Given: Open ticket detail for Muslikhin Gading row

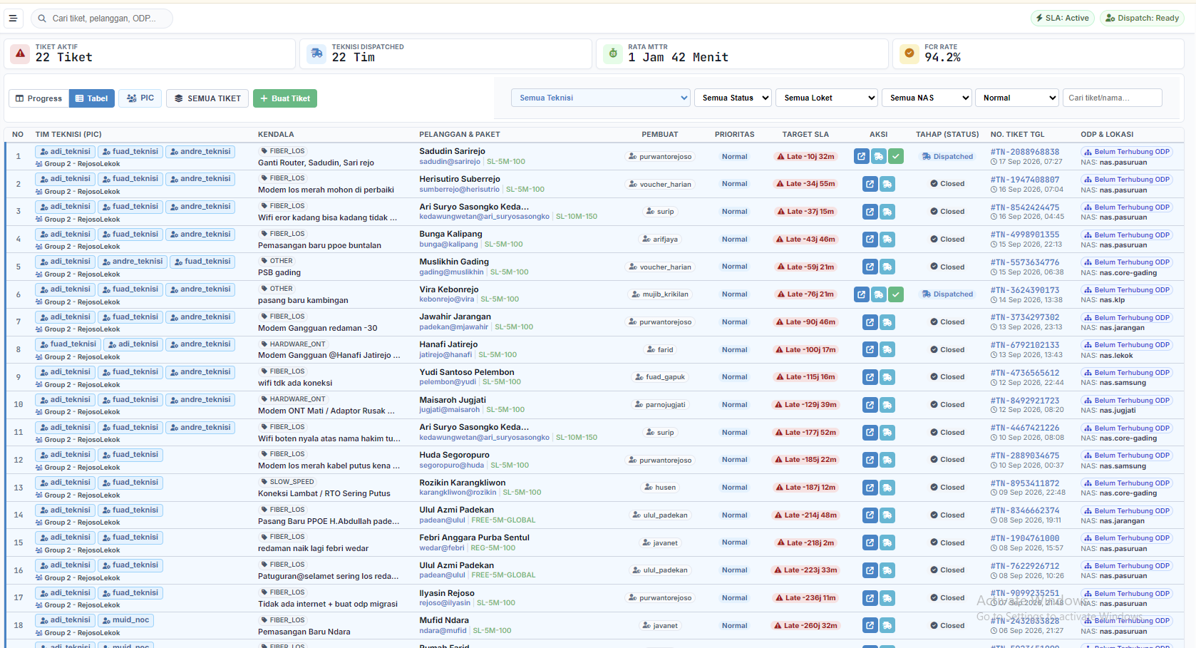Looking at the screenshot, I should pos(870,267).
